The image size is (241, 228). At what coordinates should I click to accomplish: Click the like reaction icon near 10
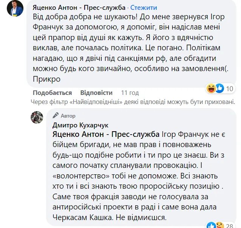[218, 88]
